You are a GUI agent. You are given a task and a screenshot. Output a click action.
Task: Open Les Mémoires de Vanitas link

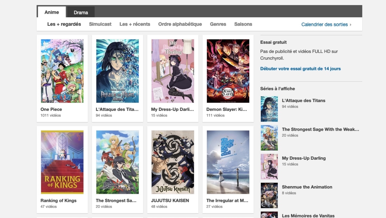tap(309, 215)
